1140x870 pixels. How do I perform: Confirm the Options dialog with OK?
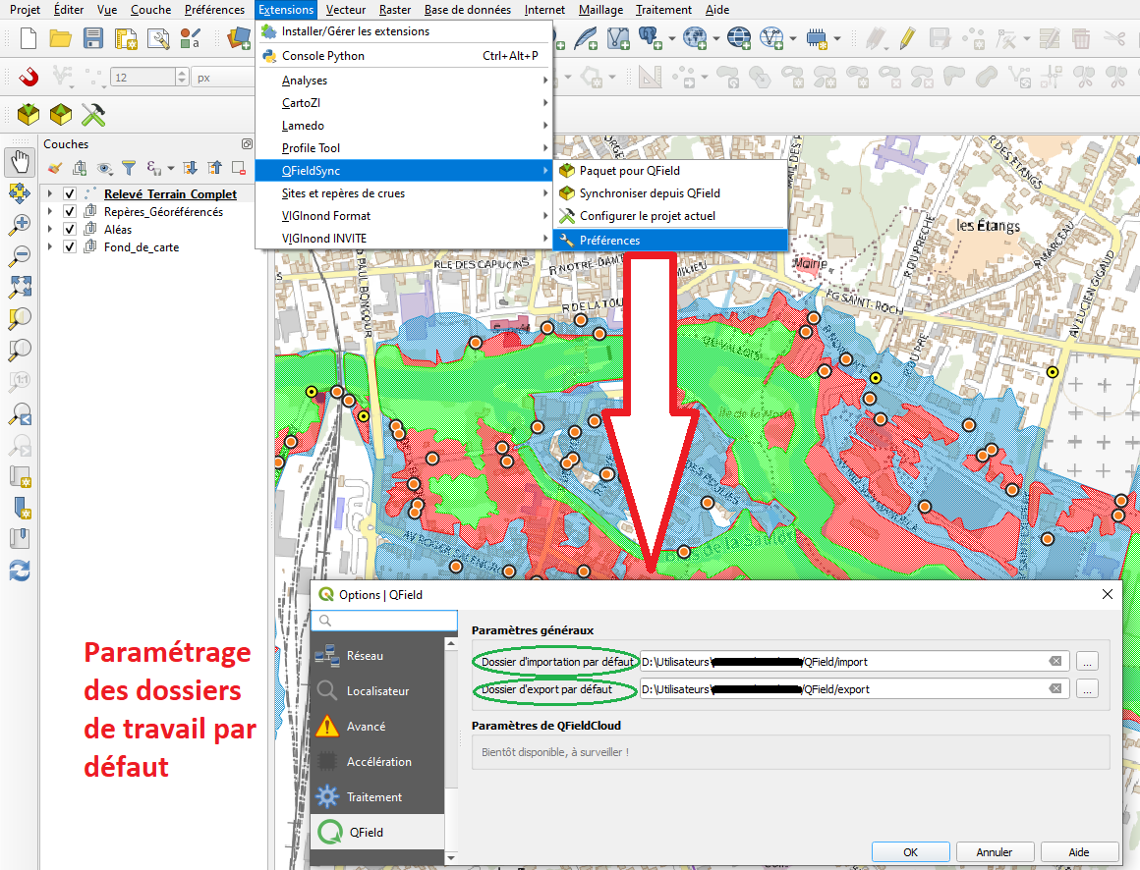tap(910, 852)
